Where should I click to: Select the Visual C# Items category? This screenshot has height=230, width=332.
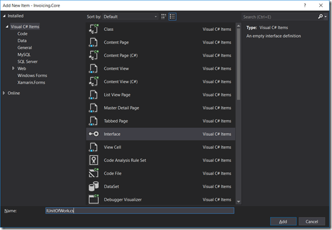coord(25,27)
